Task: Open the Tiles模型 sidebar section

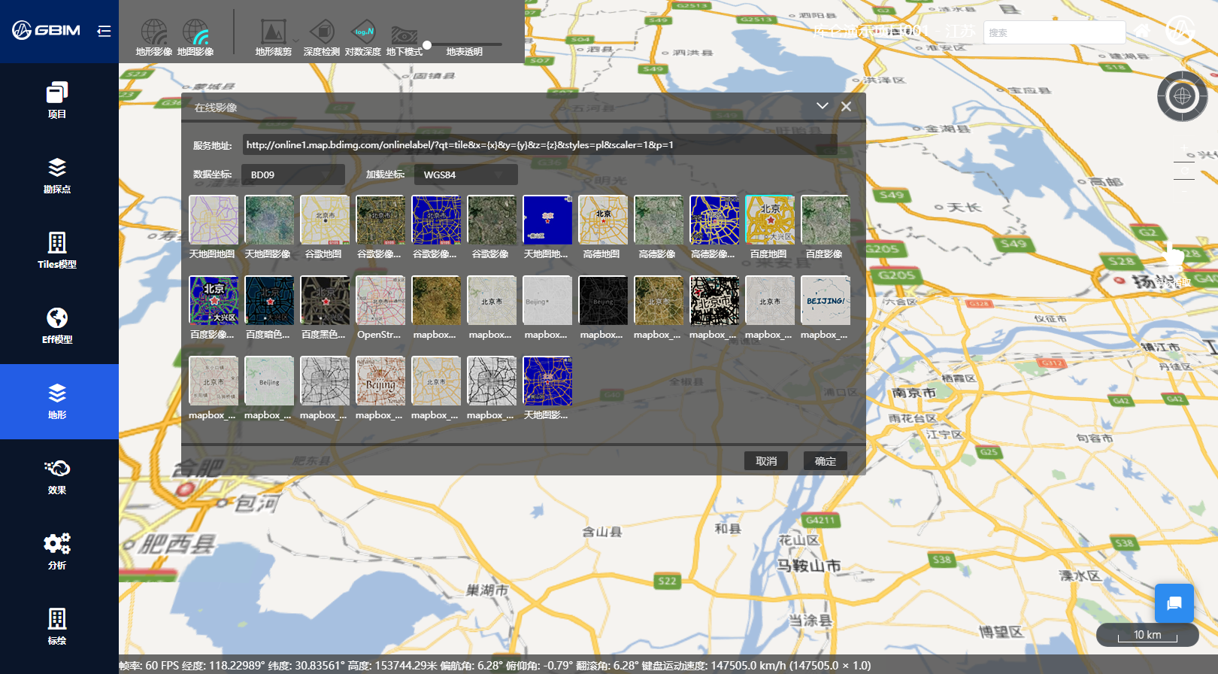Action: tap(57, 250)
